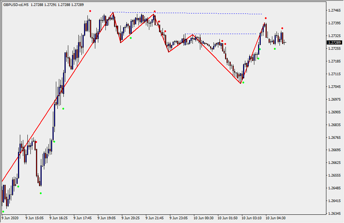Select the "10 Jun 04:30" time axis label

tap(276, 218)
